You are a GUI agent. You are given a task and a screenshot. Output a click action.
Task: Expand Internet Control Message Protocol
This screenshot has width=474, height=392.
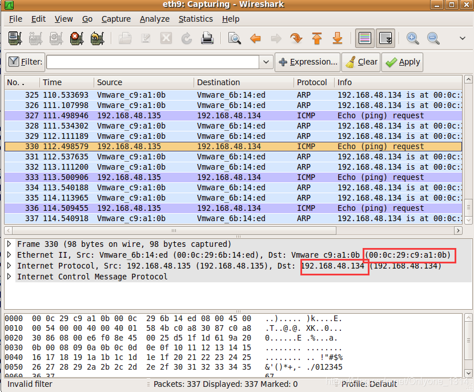click(x=9, y=276)
